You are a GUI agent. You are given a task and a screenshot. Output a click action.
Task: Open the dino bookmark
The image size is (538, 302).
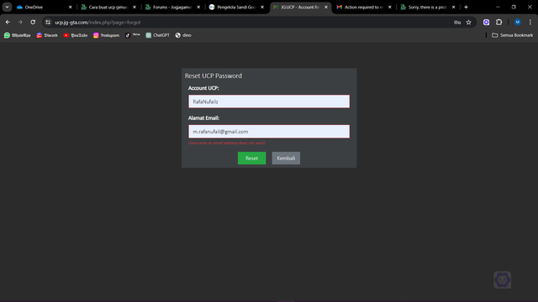tap(183, 35)
